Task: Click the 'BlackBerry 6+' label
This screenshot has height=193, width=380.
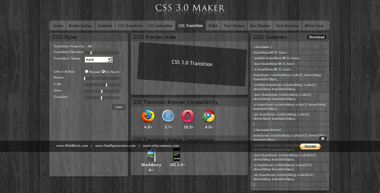Action: [151, 167]
